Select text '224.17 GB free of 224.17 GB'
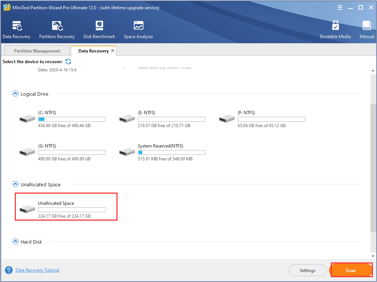 point(64,216)
